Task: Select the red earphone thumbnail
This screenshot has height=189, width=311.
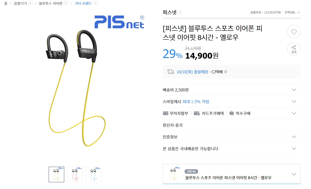Action: 75,174
